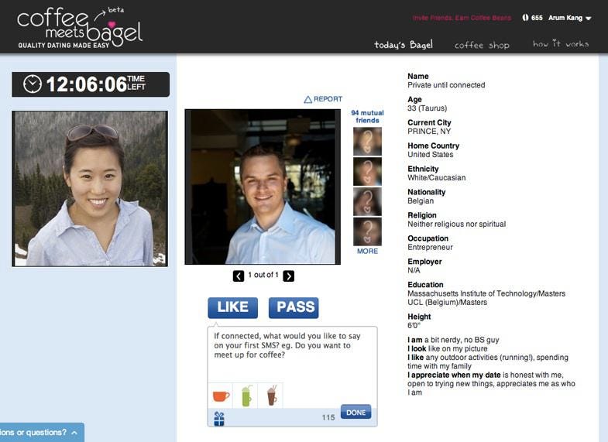Open the how it works tab
Viewport: 608px width, 442px height.
(561, 44)
